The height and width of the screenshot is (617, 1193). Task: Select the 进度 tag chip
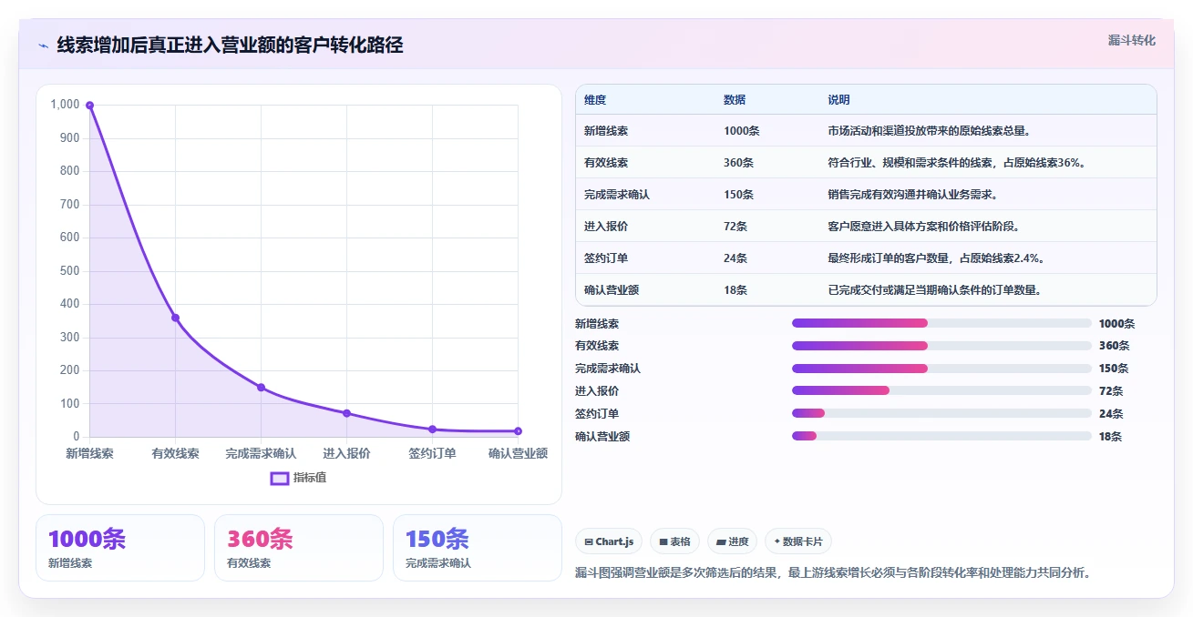coord(732,541)
